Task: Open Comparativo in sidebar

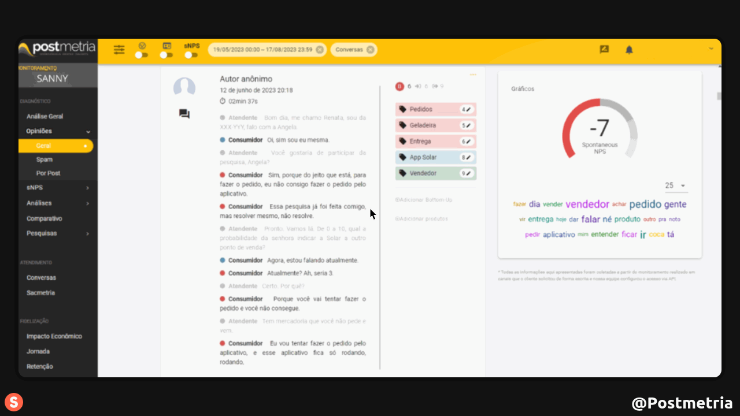Action: [44, 219]
